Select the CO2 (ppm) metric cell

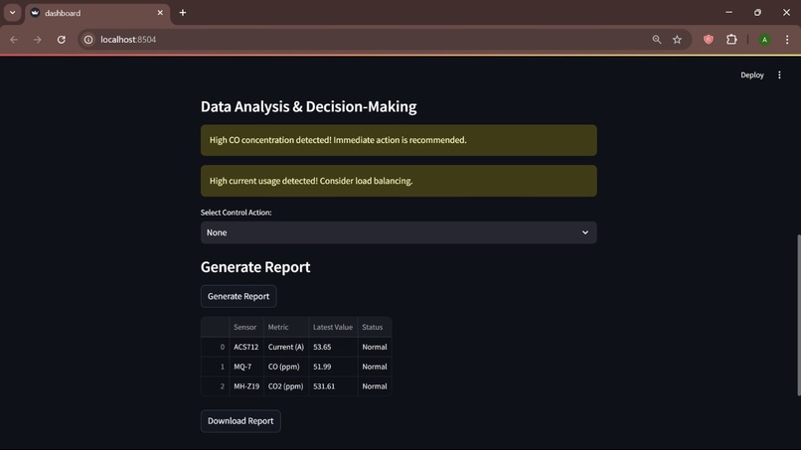pyautogui.click(x=286, y=386)
